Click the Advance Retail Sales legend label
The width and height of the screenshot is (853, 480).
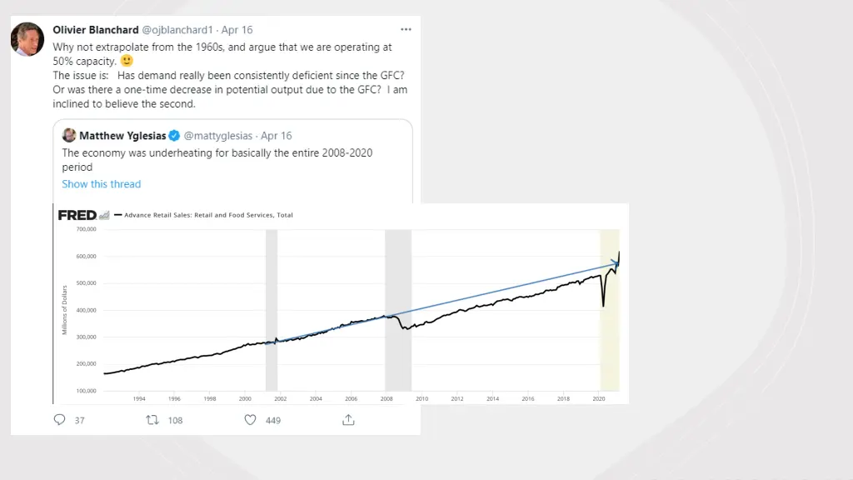pyautogui.click(x=208, y=215)
